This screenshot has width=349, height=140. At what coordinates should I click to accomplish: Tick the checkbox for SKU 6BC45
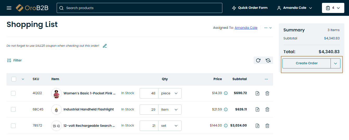(13, 109)
